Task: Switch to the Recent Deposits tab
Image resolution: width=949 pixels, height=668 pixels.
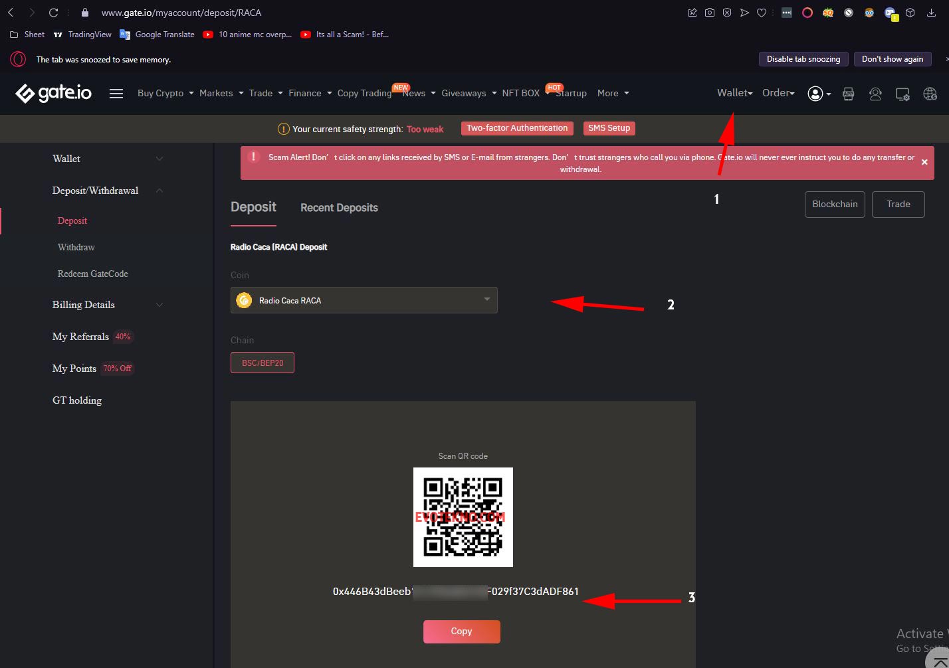Action: (x=339, y=208)
